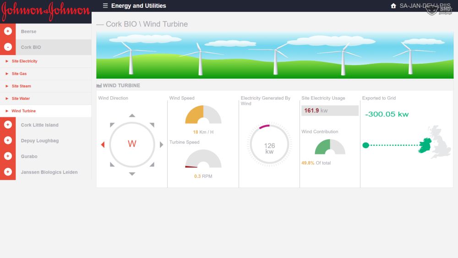Screen dimensions: 458x258
Task: Click the grey Great Britain map shape
Action: [441, 142]
